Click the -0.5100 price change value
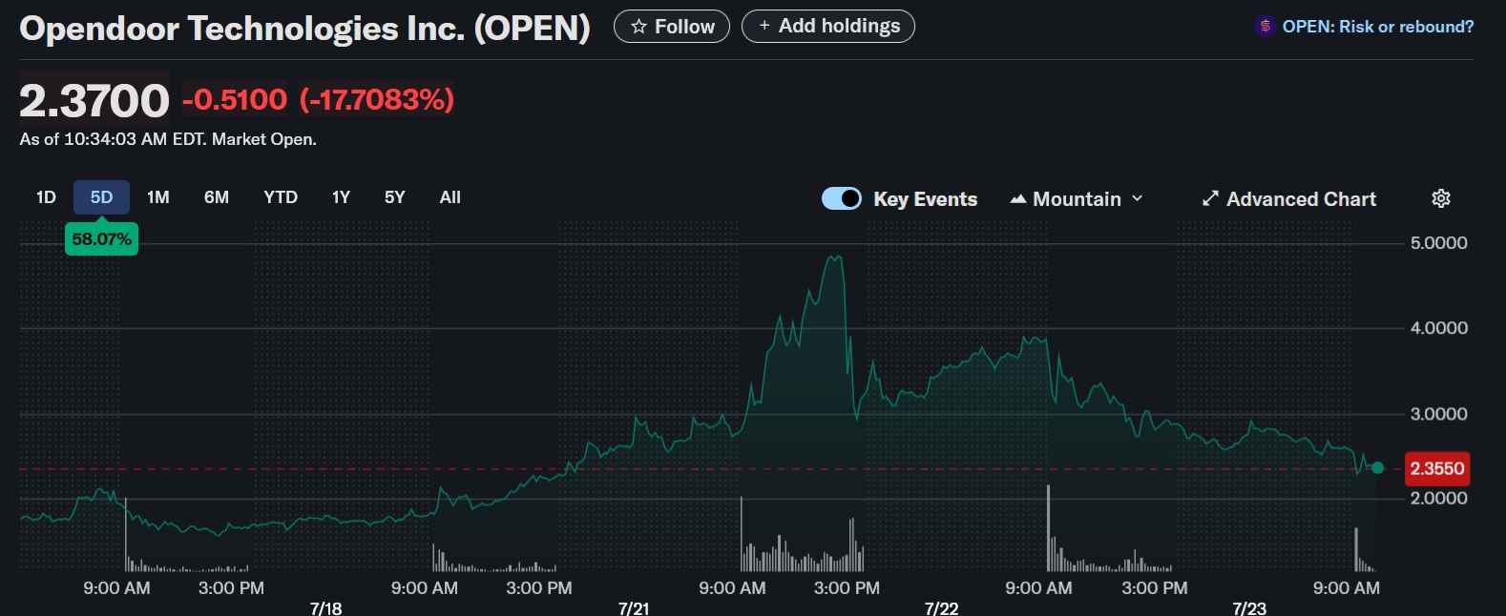This screenshot has width=1506, height=616. point(235,99)
